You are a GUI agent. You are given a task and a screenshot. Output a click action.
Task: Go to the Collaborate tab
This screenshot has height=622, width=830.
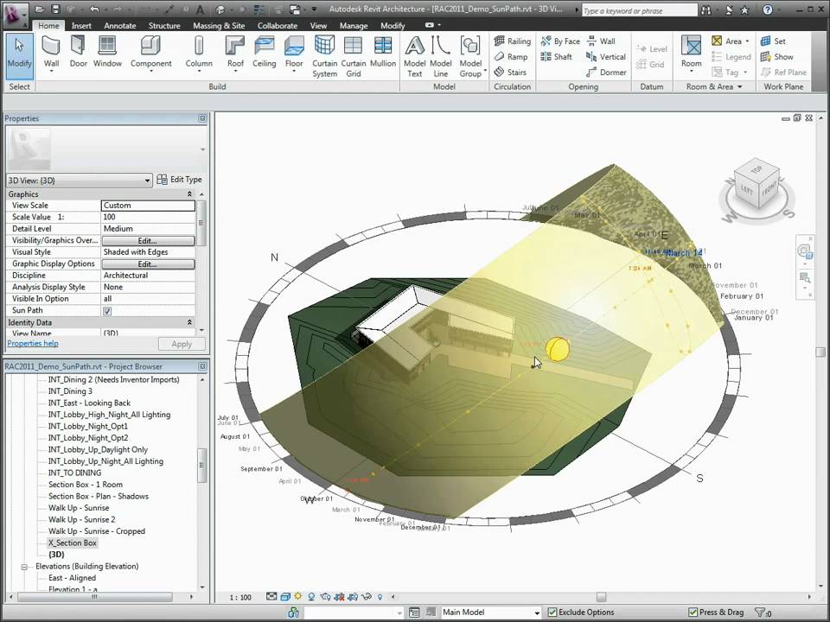point(278,25)
